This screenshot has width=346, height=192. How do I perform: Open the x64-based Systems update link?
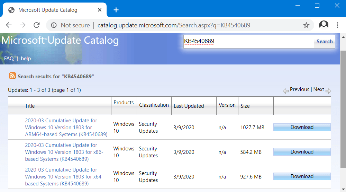tap(64, 176)
